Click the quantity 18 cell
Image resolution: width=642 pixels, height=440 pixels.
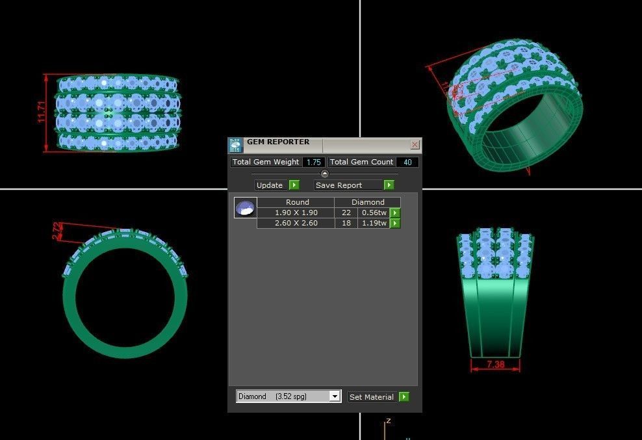pyautogui.click(x=346, y=224)
